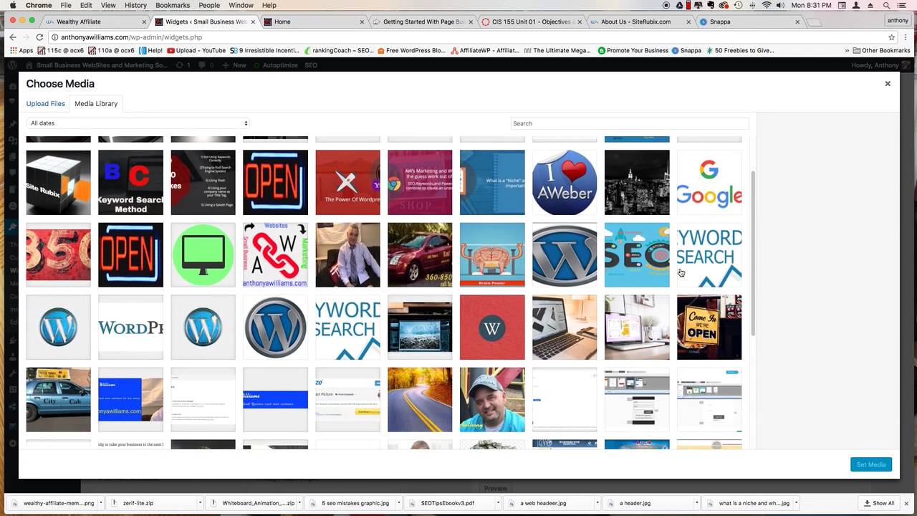Bookmark this page with star icon
The width and height of the screenshot is (917, 516).
coord(892,37)
